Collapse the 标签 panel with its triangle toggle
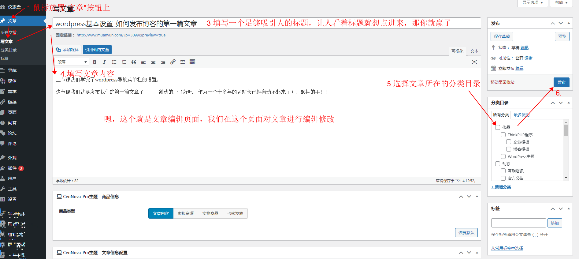 coord(569,209)
